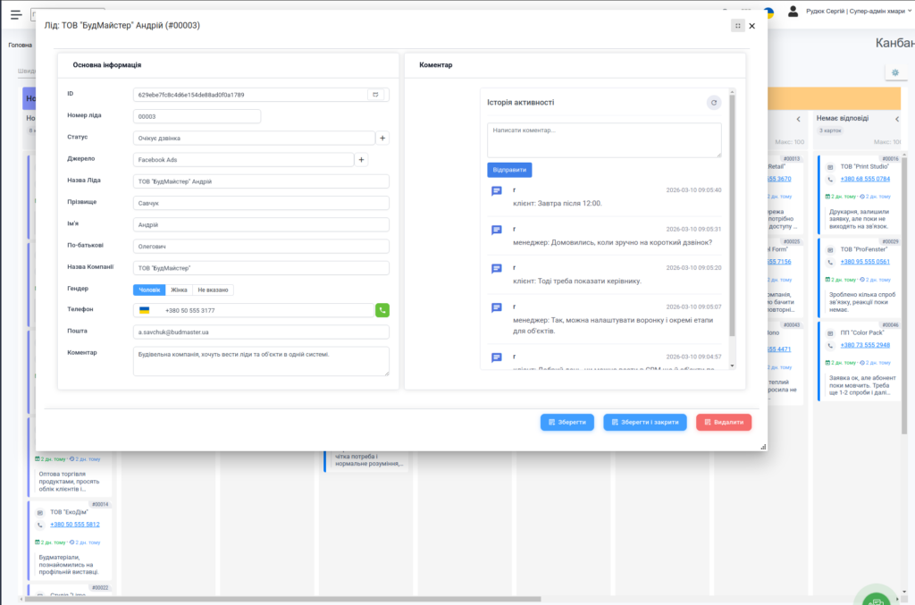Open the Статус dropdown

click(254, 138)
